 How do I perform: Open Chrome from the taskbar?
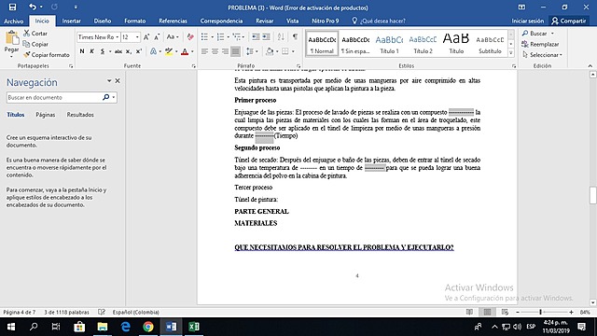tap(148, 327)
